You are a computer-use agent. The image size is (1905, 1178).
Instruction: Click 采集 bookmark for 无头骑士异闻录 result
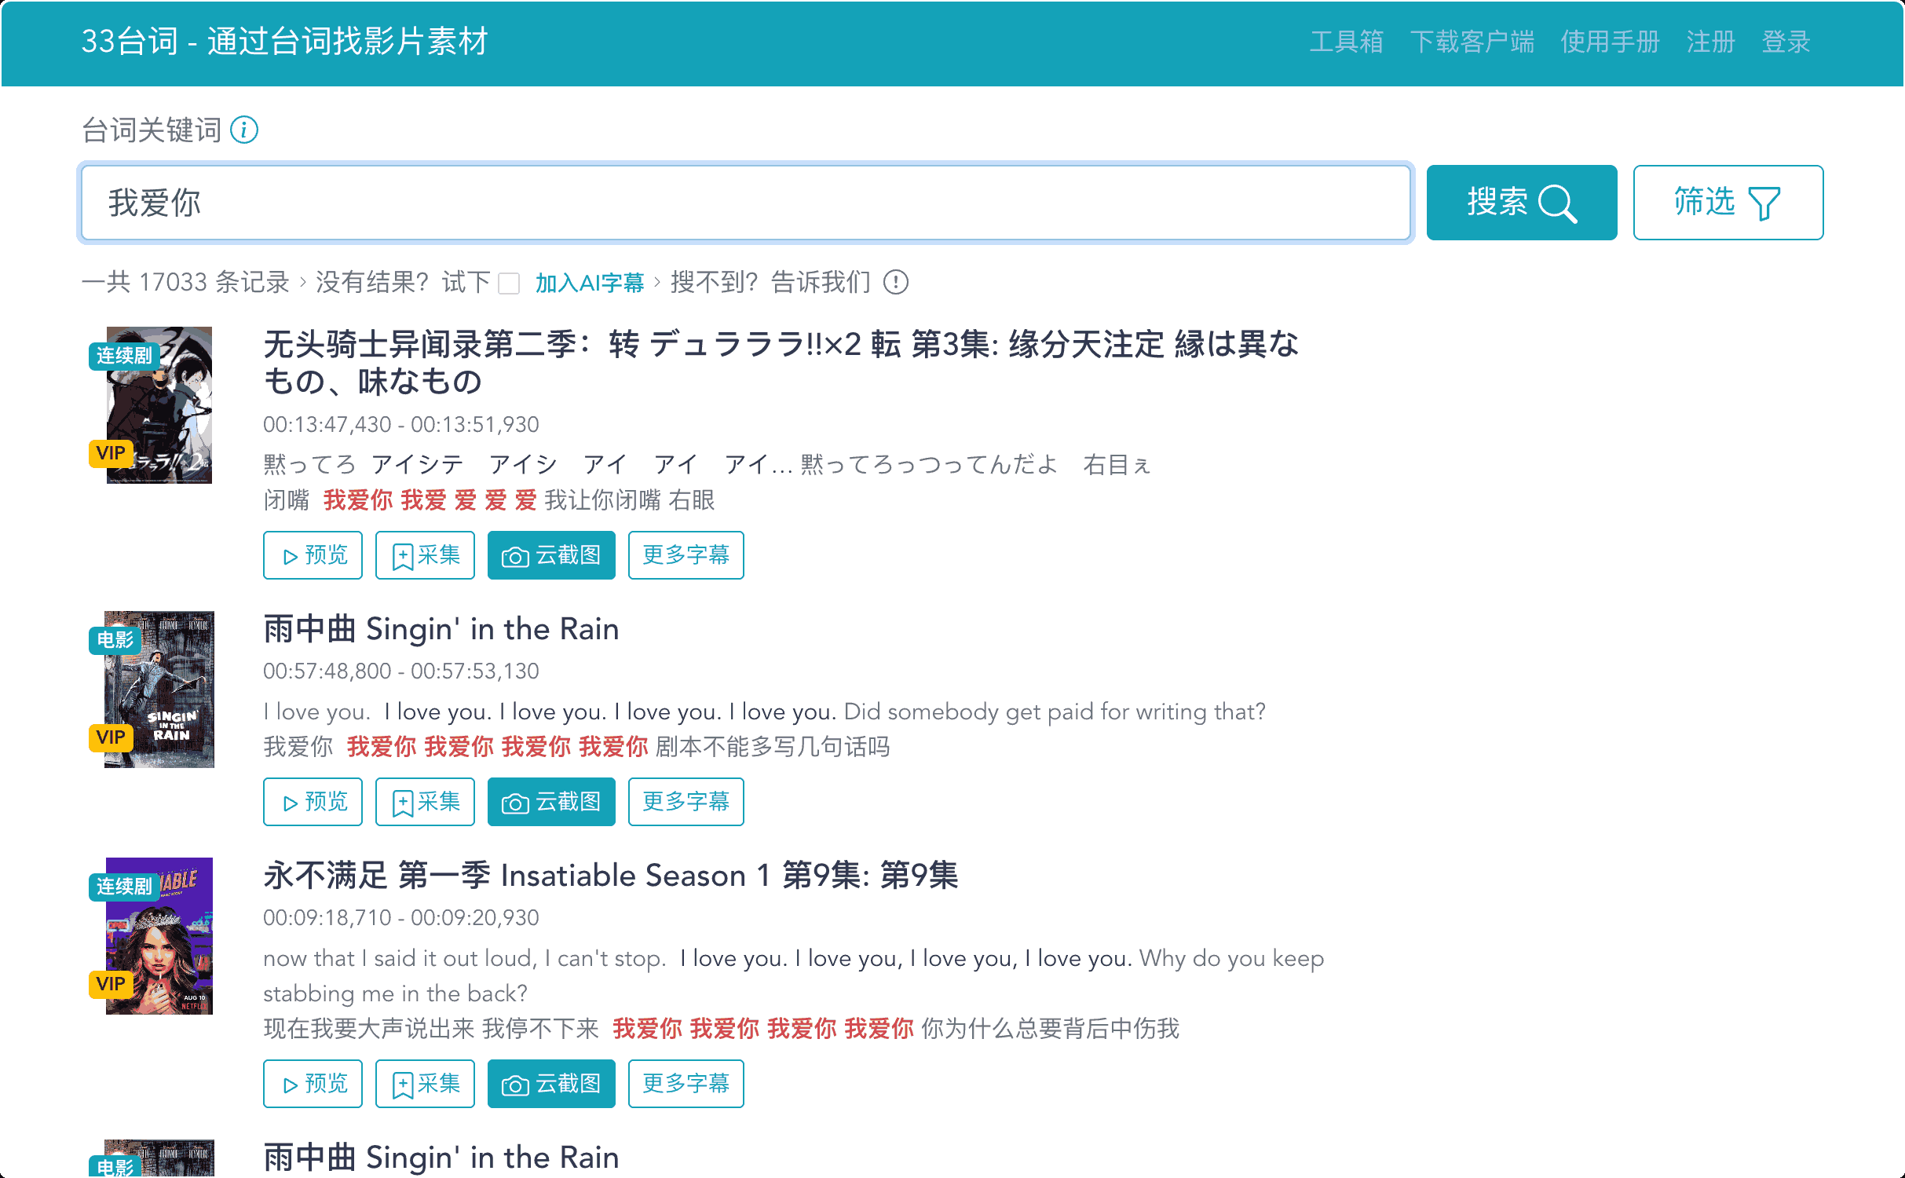(425, 555)
